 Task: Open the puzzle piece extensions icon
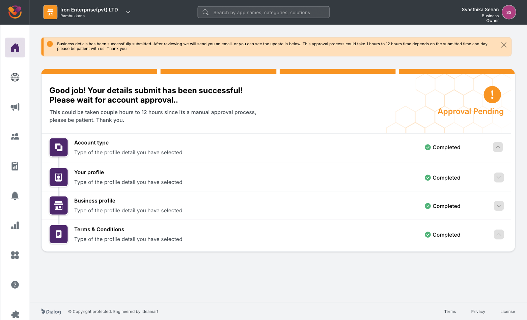click(x=15, y=314)
